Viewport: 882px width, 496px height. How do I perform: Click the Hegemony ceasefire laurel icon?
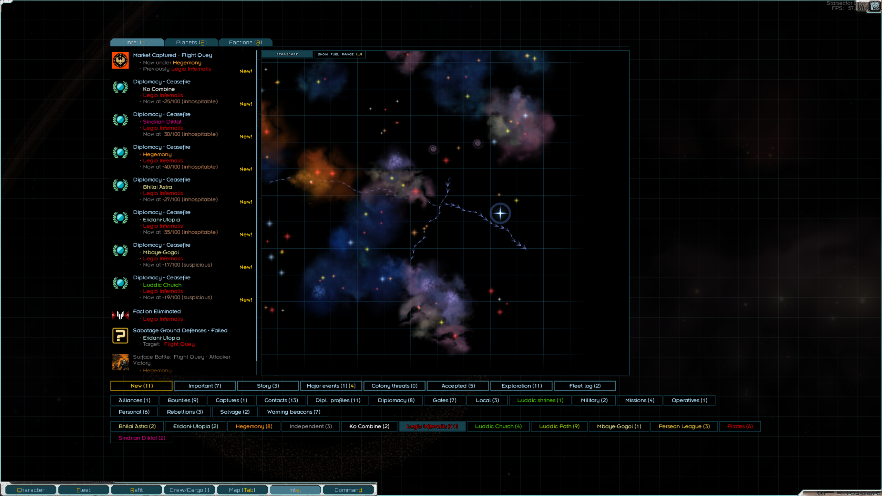pyautogui.click(x=120, y=152)
